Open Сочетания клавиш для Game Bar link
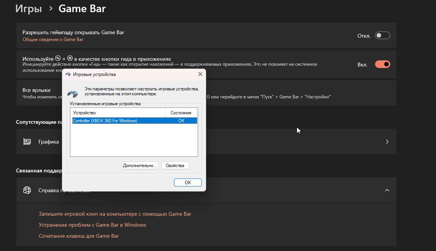The image size is (436, 251). (x=79, y=236)
